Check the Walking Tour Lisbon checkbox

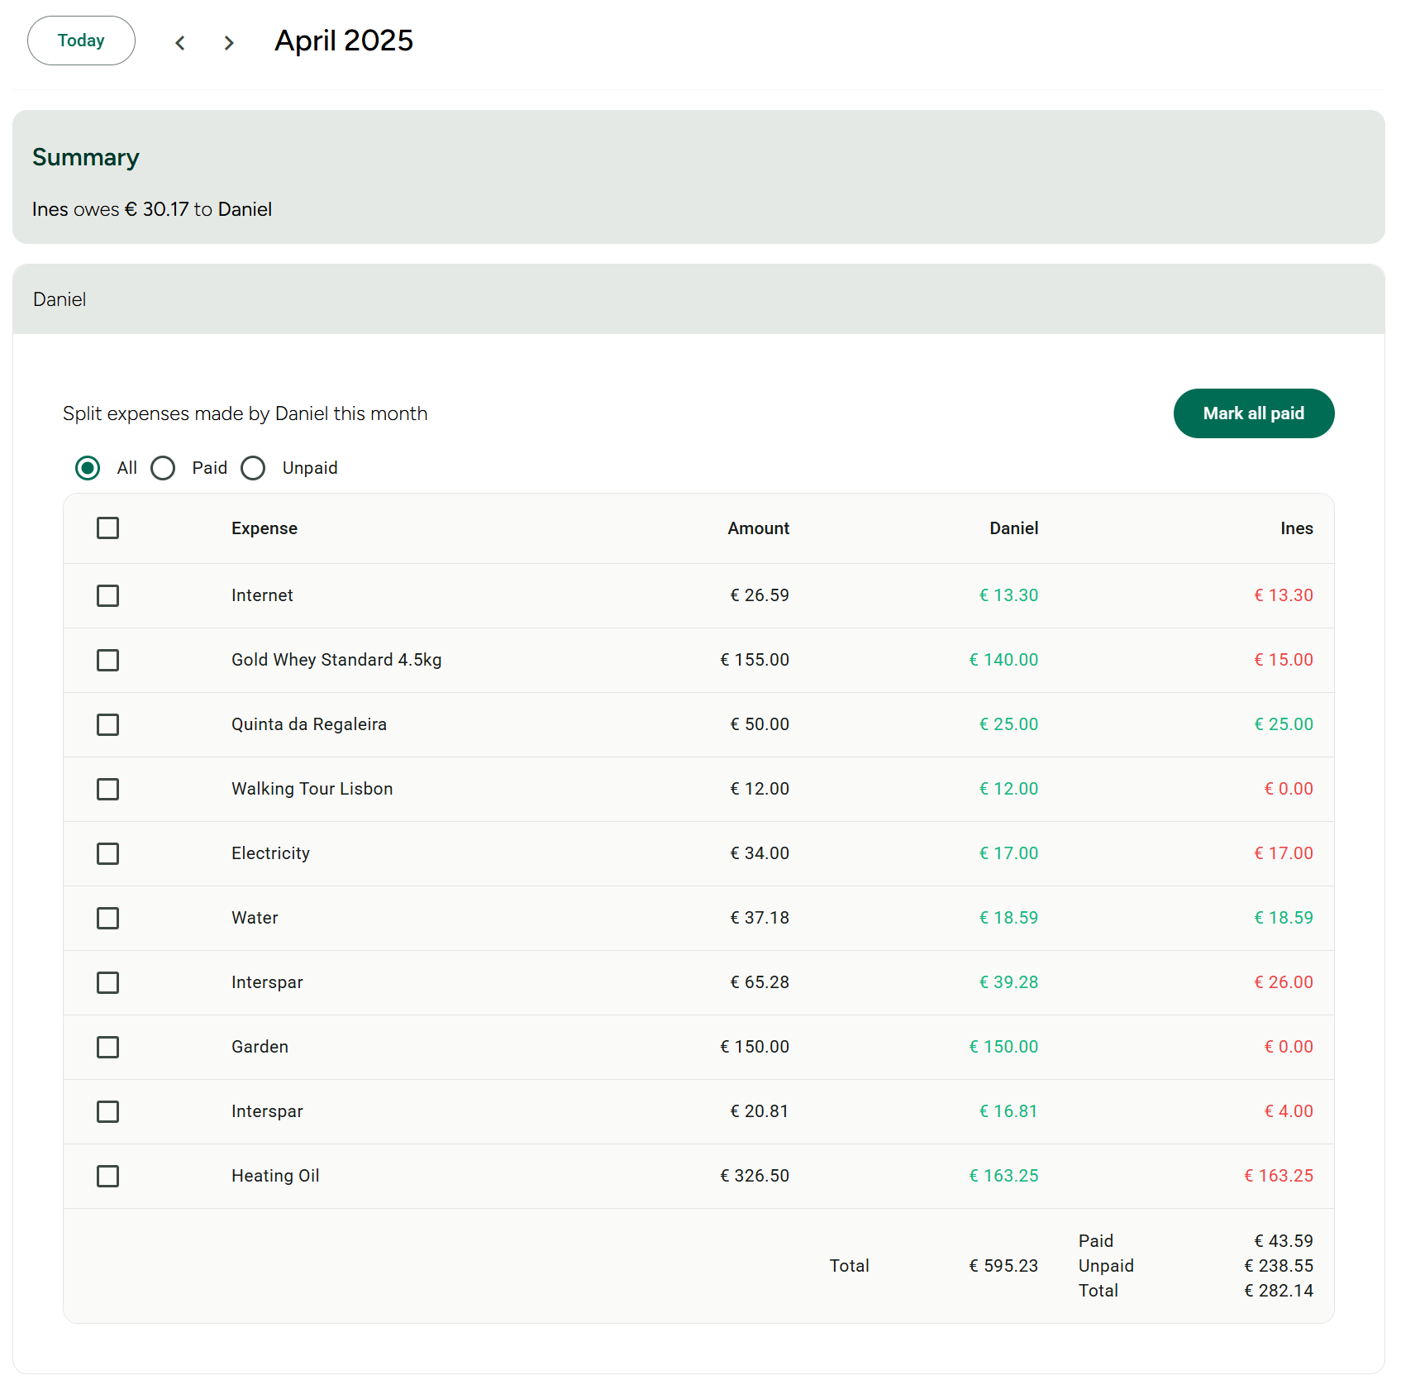click(x=107, y=789)
